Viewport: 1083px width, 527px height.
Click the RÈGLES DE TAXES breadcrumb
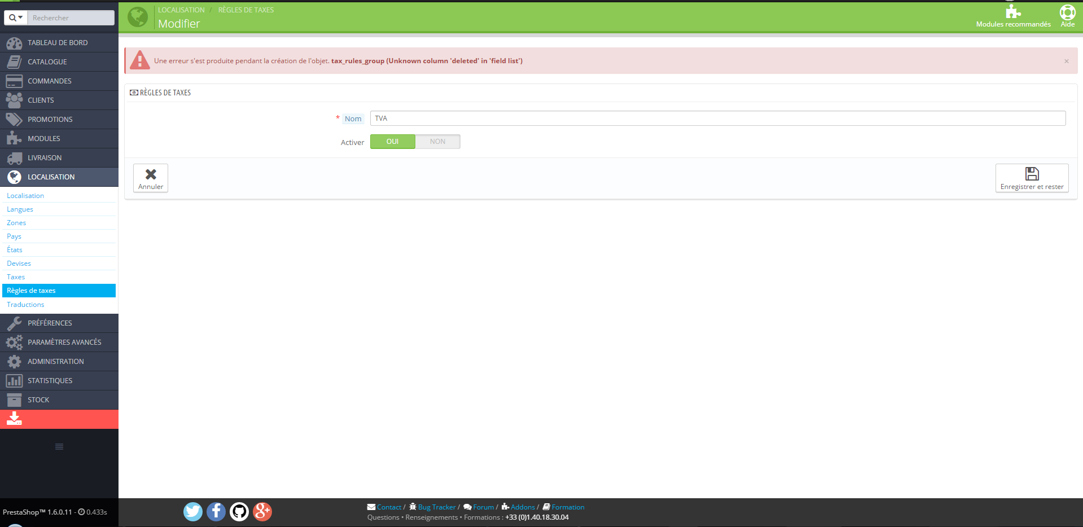tap(246, 10)
